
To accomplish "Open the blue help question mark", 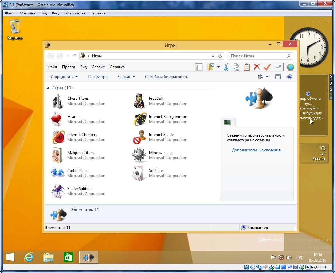I will (290, 77).
